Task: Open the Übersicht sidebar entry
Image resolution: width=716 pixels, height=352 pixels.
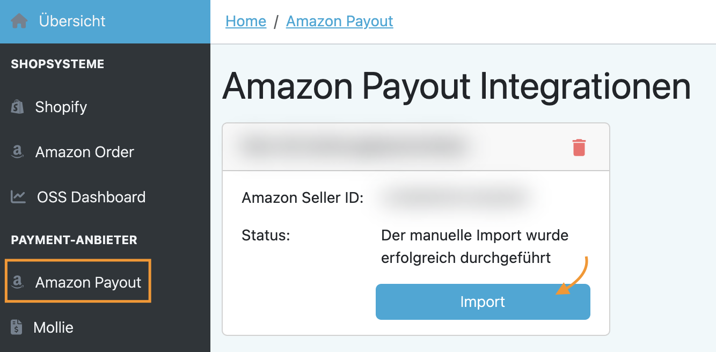Action: [105, 21]
